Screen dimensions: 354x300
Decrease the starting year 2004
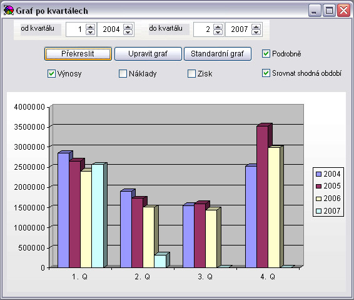128,32
